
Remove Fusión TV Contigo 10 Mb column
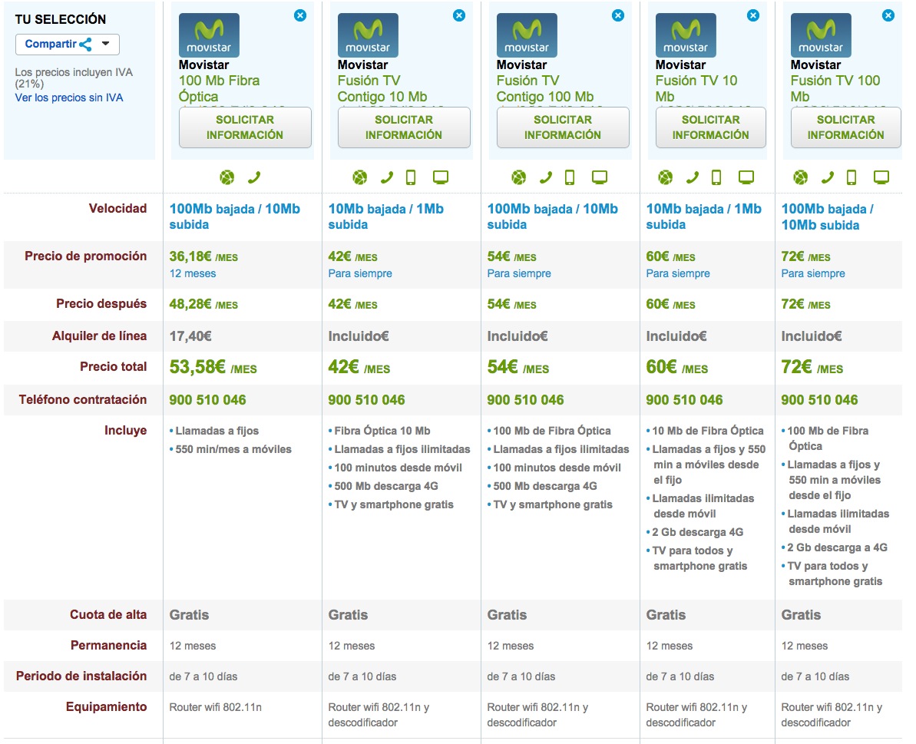(459, 15)
